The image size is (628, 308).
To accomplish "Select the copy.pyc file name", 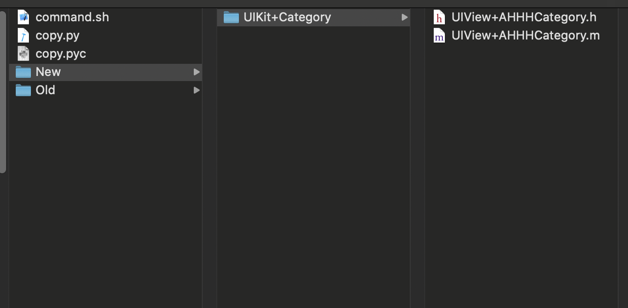I will [61, 54].
